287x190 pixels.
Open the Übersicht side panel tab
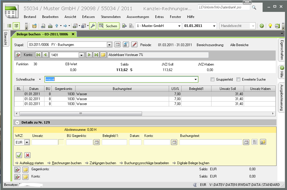point(6,38)
